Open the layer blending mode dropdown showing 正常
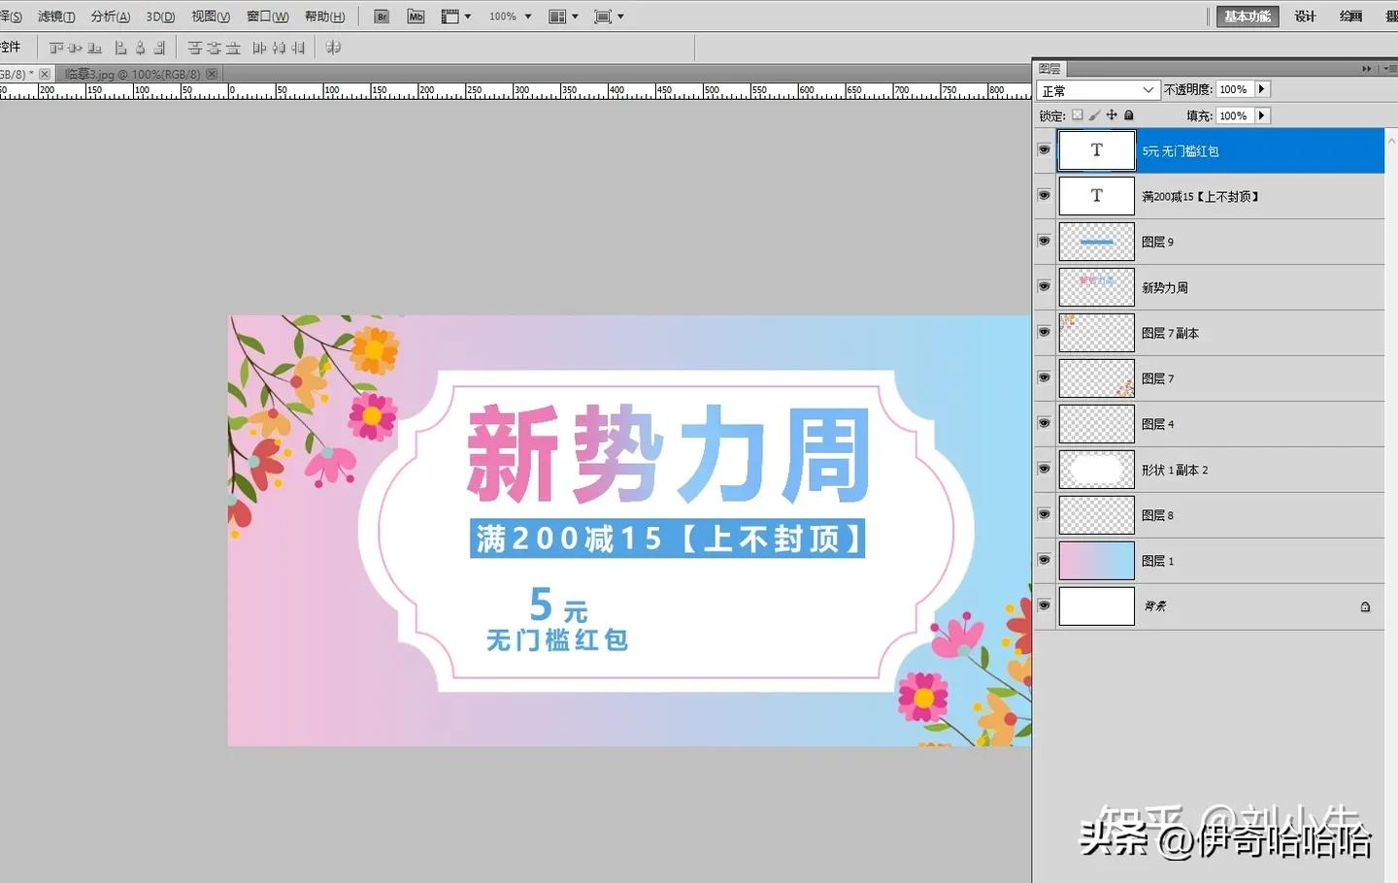 pos(1097,88)
